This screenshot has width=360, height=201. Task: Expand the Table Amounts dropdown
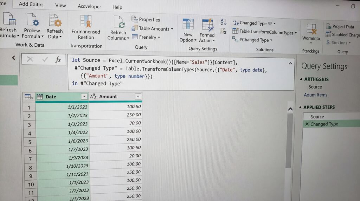172,29
